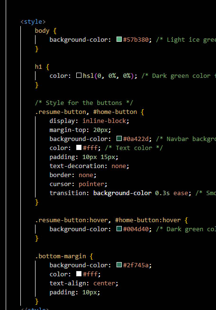Click the #004d40 hover color swatch

coord(119,228)
